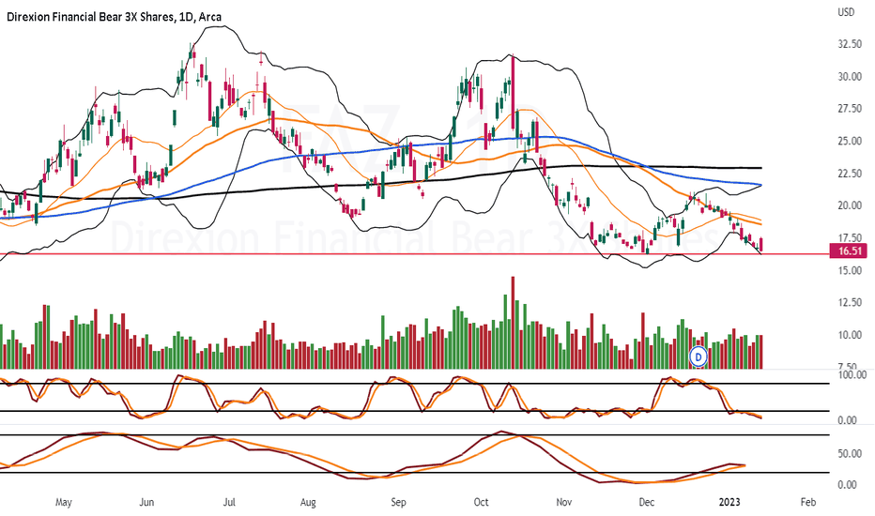The image size is (875, 516).
Task: Click the blue D dividend marker
Action: (698, 356)
